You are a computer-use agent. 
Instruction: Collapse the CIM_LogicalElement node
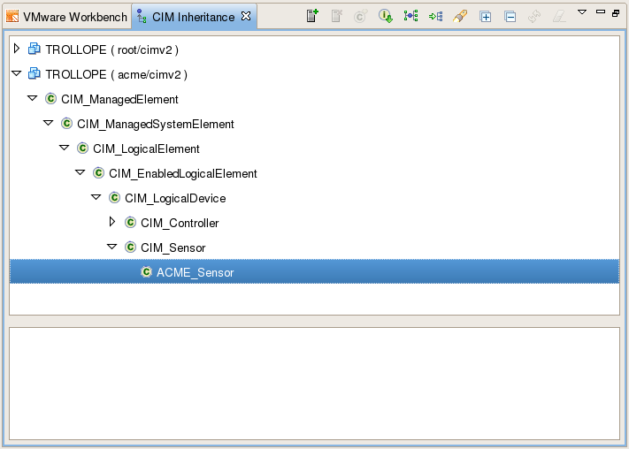point(65,148)
